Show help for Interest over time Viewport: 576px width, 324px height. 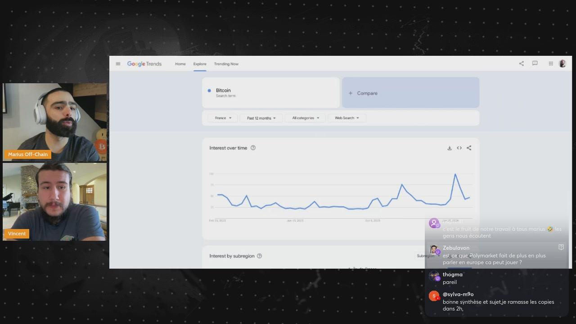point(253,148)
